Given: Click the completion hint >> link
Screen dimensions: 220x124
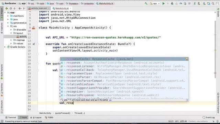Looking at the screenshot, I should pyautogui.click(x=110, y=100).
